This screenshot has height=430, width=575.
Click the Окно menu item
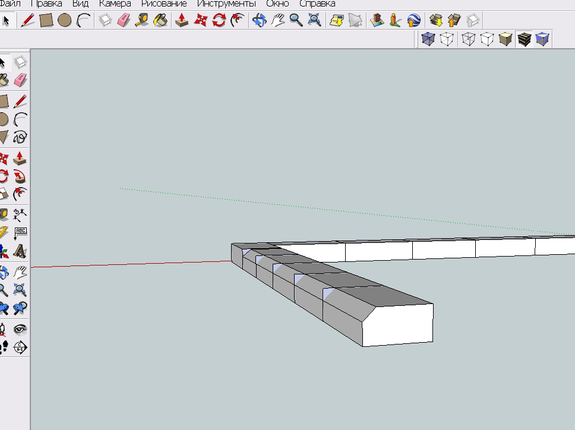tap(277, 4)
